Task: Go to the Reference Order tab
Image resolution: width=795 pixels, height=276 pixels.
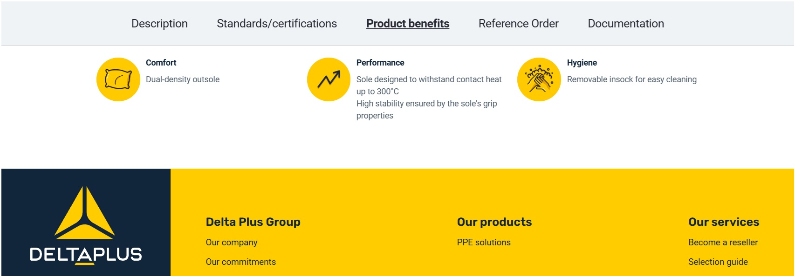Action: tap(518, 24)
